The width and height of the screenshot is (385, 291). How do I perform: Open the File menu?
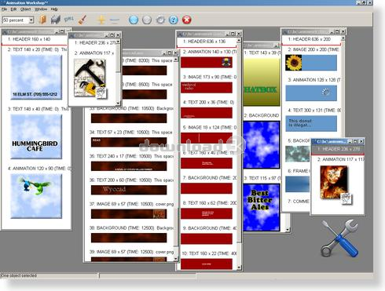pyautogui.click(x=4, y=9)
